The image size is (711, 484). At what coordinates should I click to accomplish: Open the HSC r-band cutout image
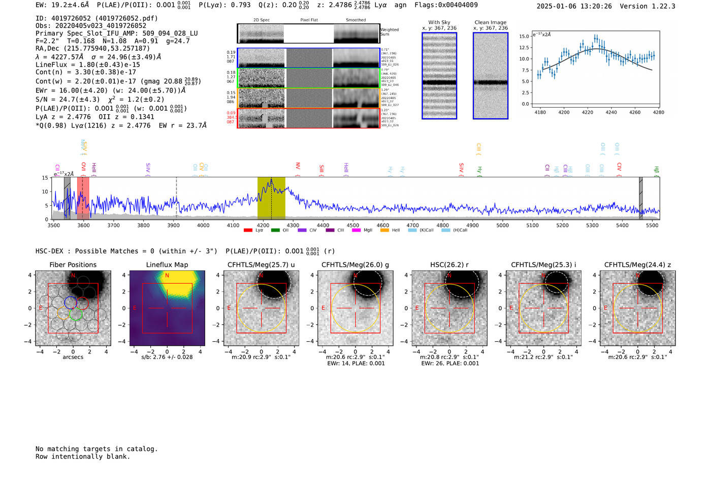(449, 308)
